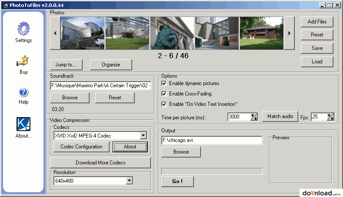Click the Add Files button

coord(317,22)
